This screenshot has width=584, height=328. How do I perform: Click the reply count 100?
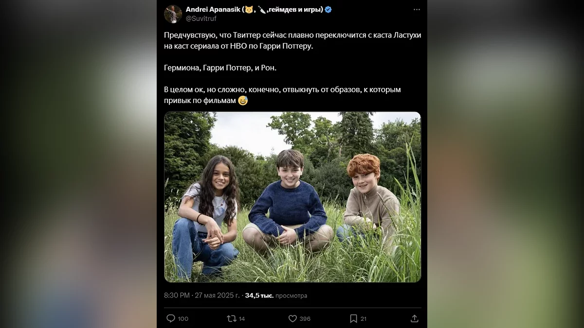coord(183,319)
